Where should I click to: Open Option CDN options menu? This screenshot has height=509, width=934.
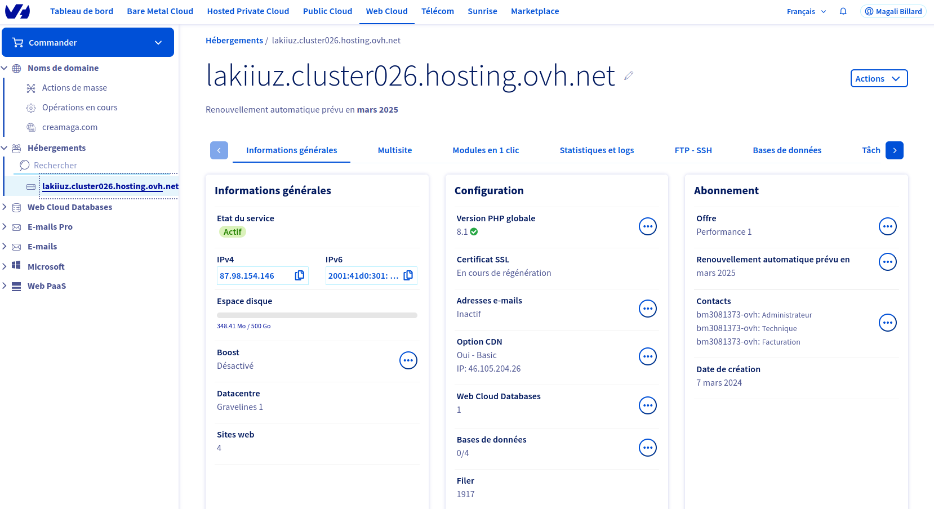tap(647, 356)
